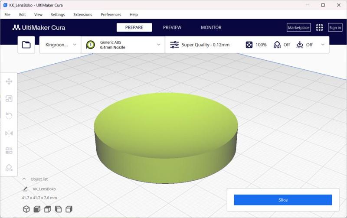347x218 pixels.
Task: Switch to top view cube icon
Action: pos(48,209)
